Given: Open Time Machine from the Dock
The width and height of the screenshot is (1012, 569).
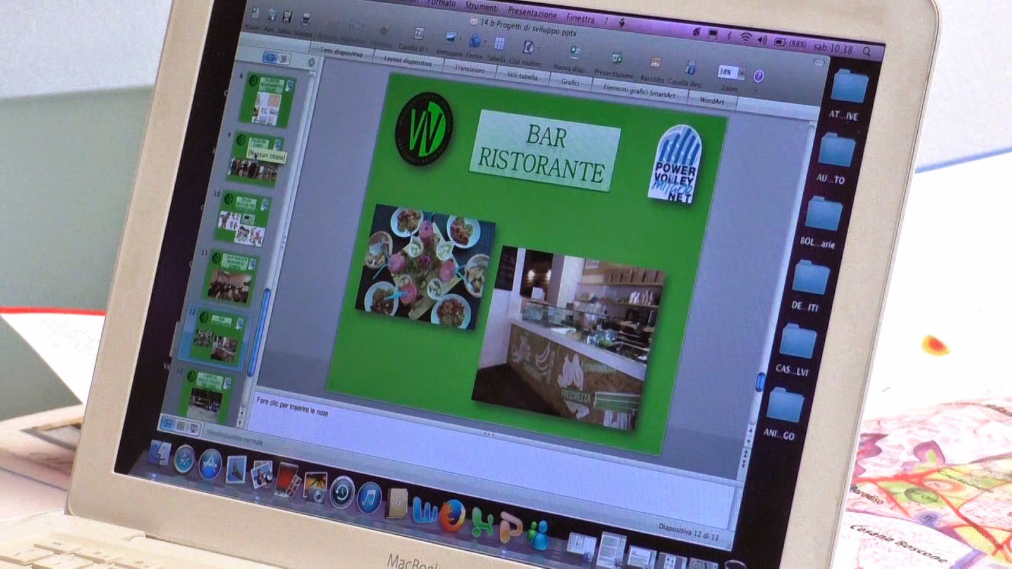Looking at the screenshot, I should tap(342, 491).
